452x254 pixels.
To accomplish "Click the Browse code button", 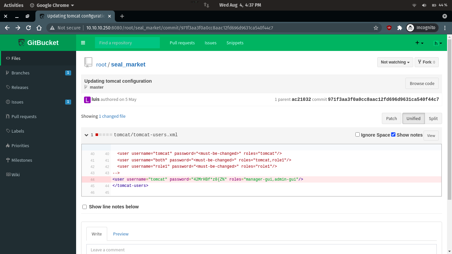I will pos(422,83).
